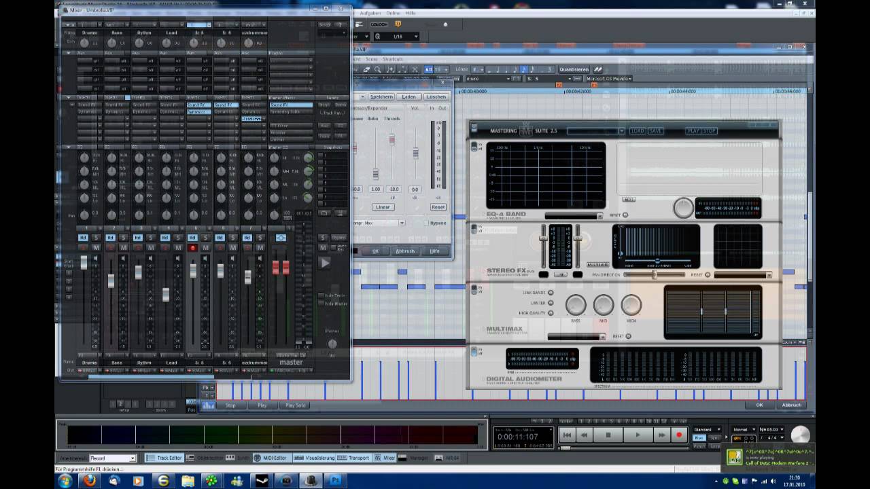
Task: Click Quantisieren in MIDI editor toolbar
Action: click(x=574, y=69)
